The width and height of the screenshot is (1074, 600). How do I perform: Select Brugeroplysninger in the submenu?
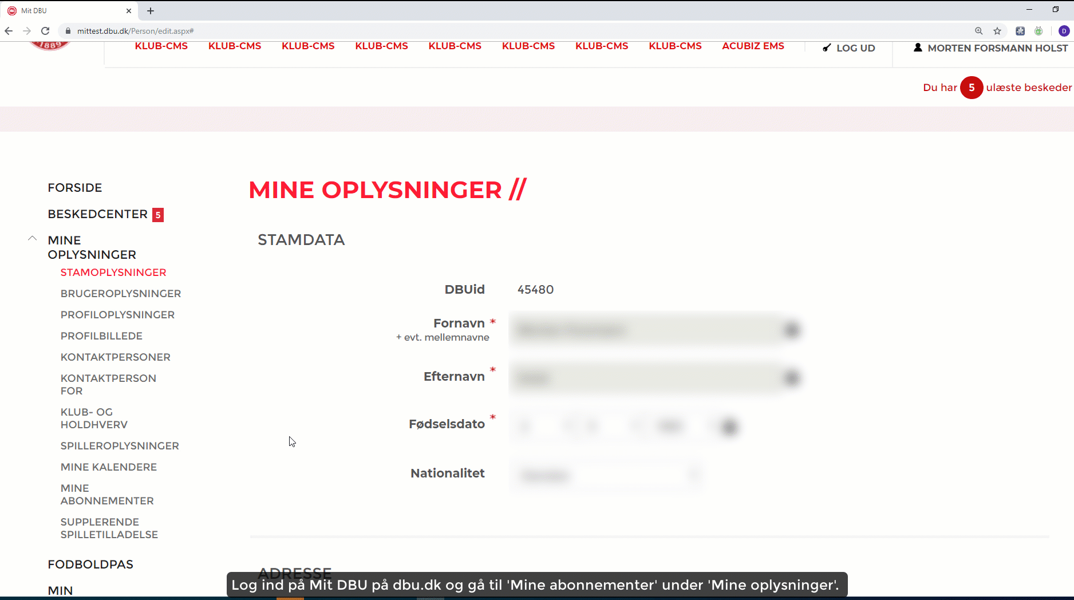pos(121,294)
